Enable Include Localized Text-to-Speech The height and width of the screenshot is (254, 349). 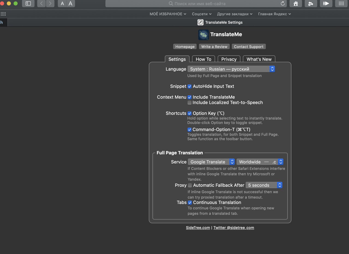click(x=189, y=103)
